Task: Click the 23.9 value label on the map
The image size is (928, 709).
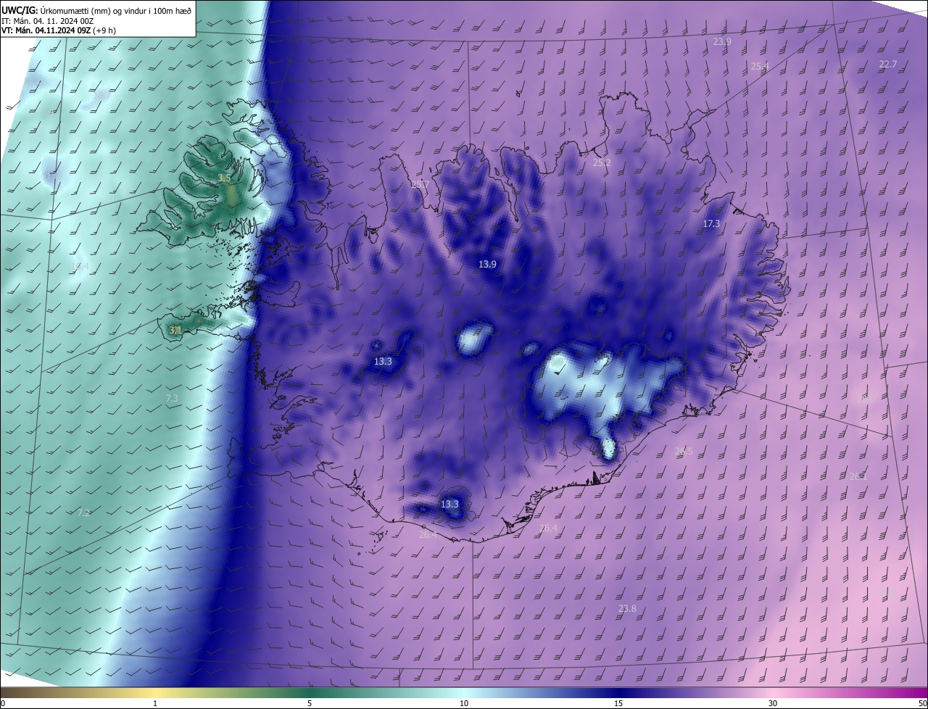Action: pos(722,42)
